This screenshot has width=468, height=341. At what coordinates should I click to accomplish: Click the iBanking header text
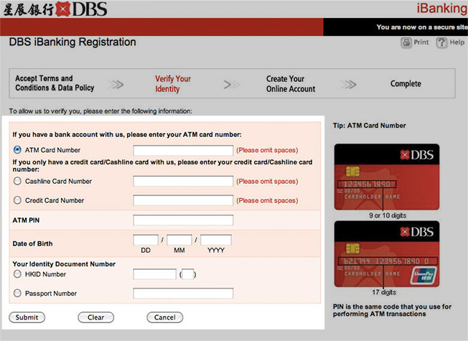click(442, 9)
